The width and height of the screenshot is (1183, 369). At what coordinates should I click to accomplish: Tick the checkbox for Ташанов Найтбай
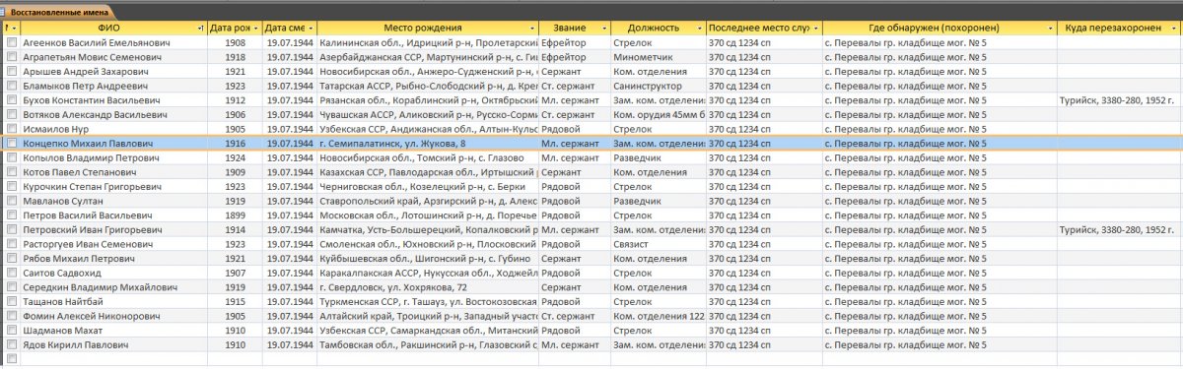tap(11, 301)
